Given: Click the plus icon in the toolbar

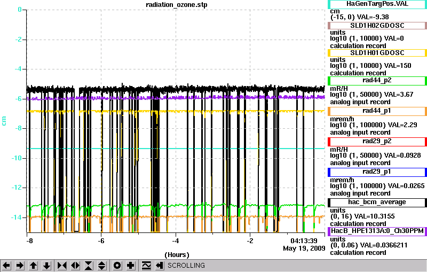Looking at the screenshot, I should (x=131, y=265).
